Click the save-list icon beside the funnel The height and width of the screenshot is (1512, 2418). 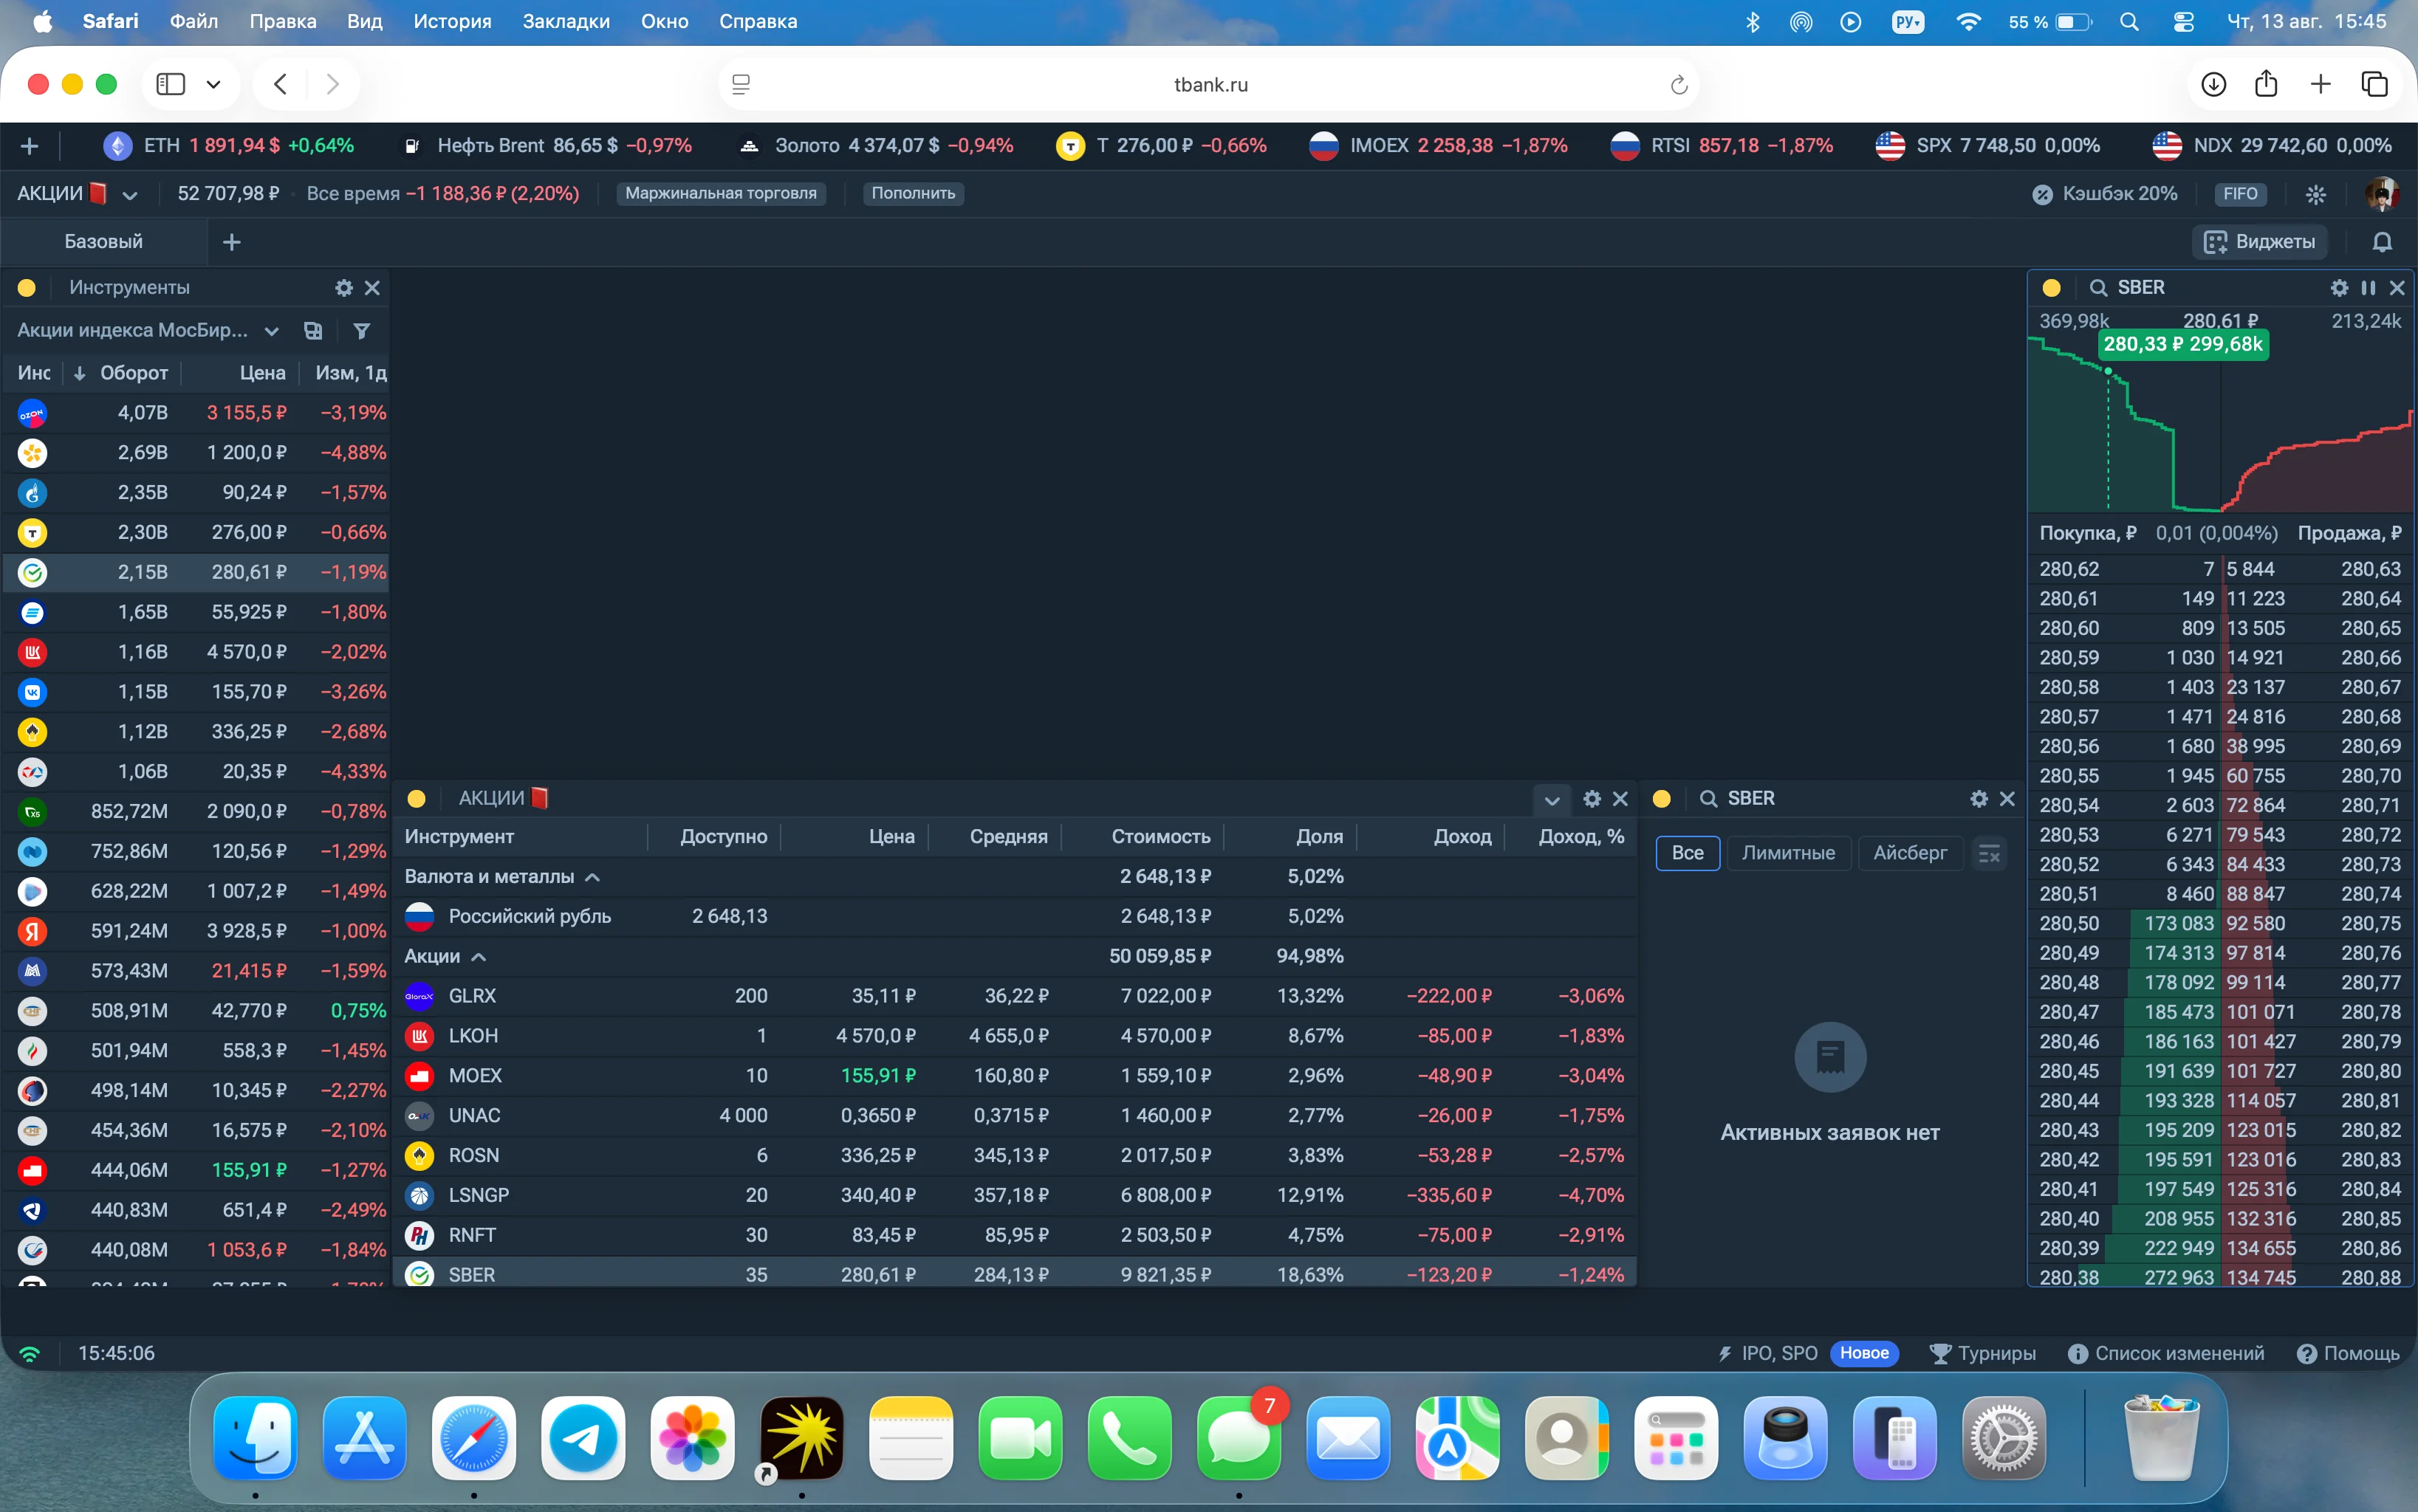point(313,331)
